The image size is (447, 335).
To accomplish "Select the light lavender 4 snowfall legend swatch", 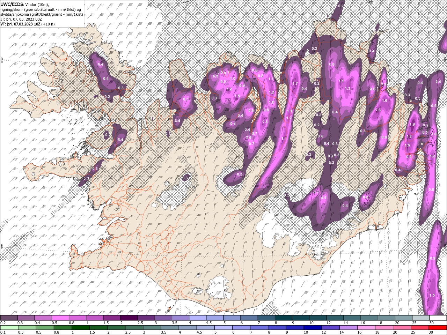I will pyautogui.click(x=198, y=318).
